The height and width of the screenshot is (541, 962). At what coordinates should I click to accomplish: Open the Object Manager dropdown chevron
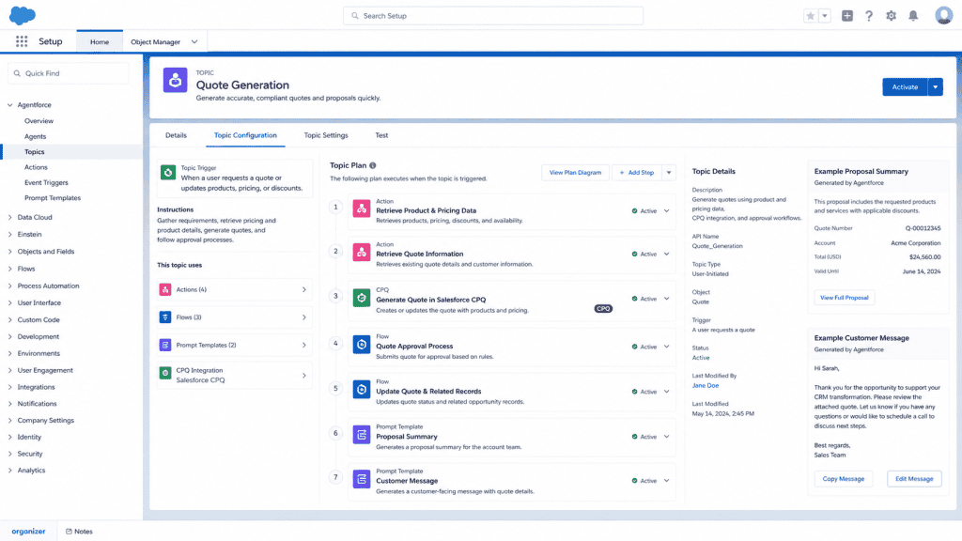click(194, 41)
